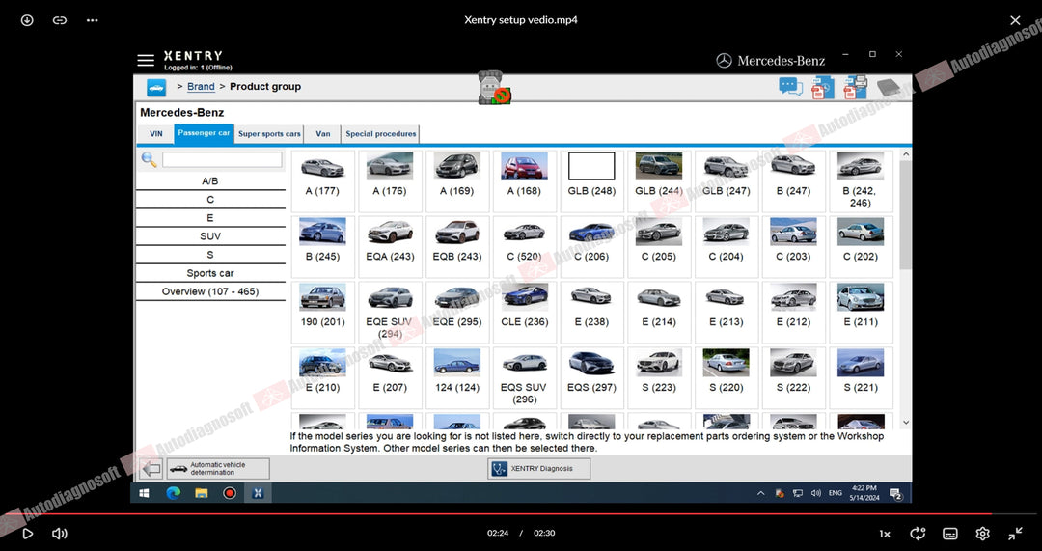Screen dimensions: 1042x551
Task: Select the C (205) model
Action: 659,247
